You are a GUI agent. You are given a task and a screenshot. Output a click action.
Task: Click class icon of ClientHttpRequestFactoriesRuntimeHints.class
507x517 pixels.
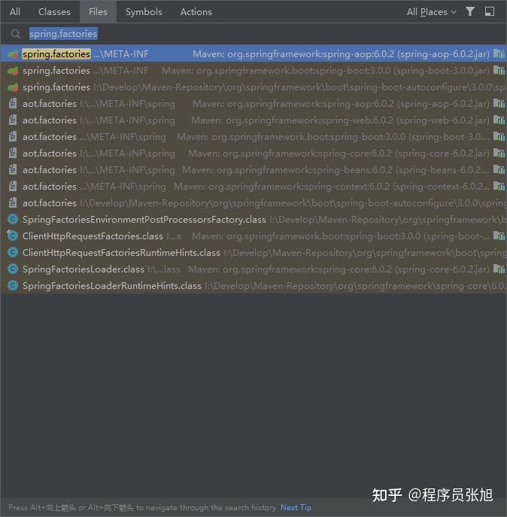(x=13, y=253)
